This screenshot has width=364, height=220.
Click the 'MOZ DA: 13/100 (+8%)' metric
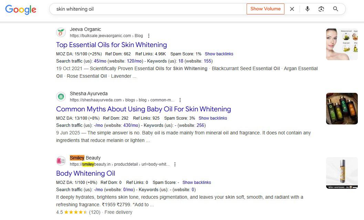(78, 118)
